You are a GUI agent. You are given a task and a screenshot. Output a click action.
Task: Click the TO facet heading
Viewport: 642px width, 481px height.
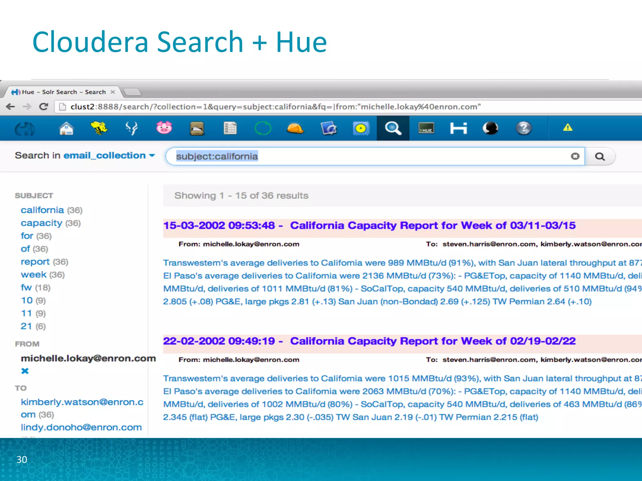[21, 388]
